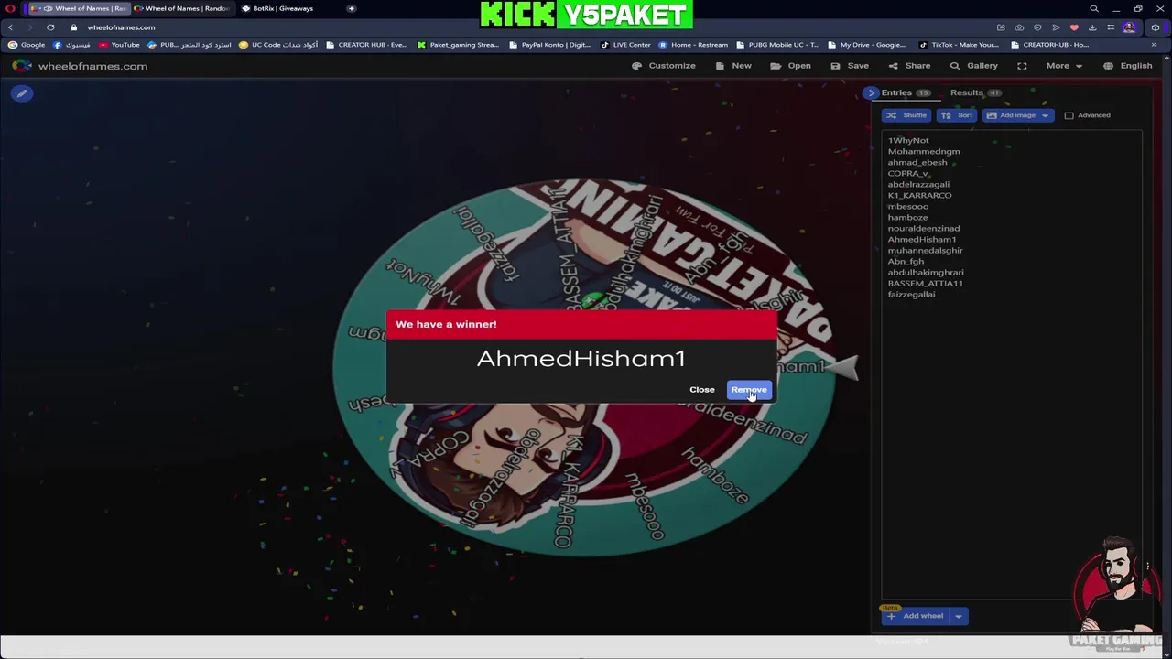Click the address bar showing wheelofnames.com

(x=121, y=27)
